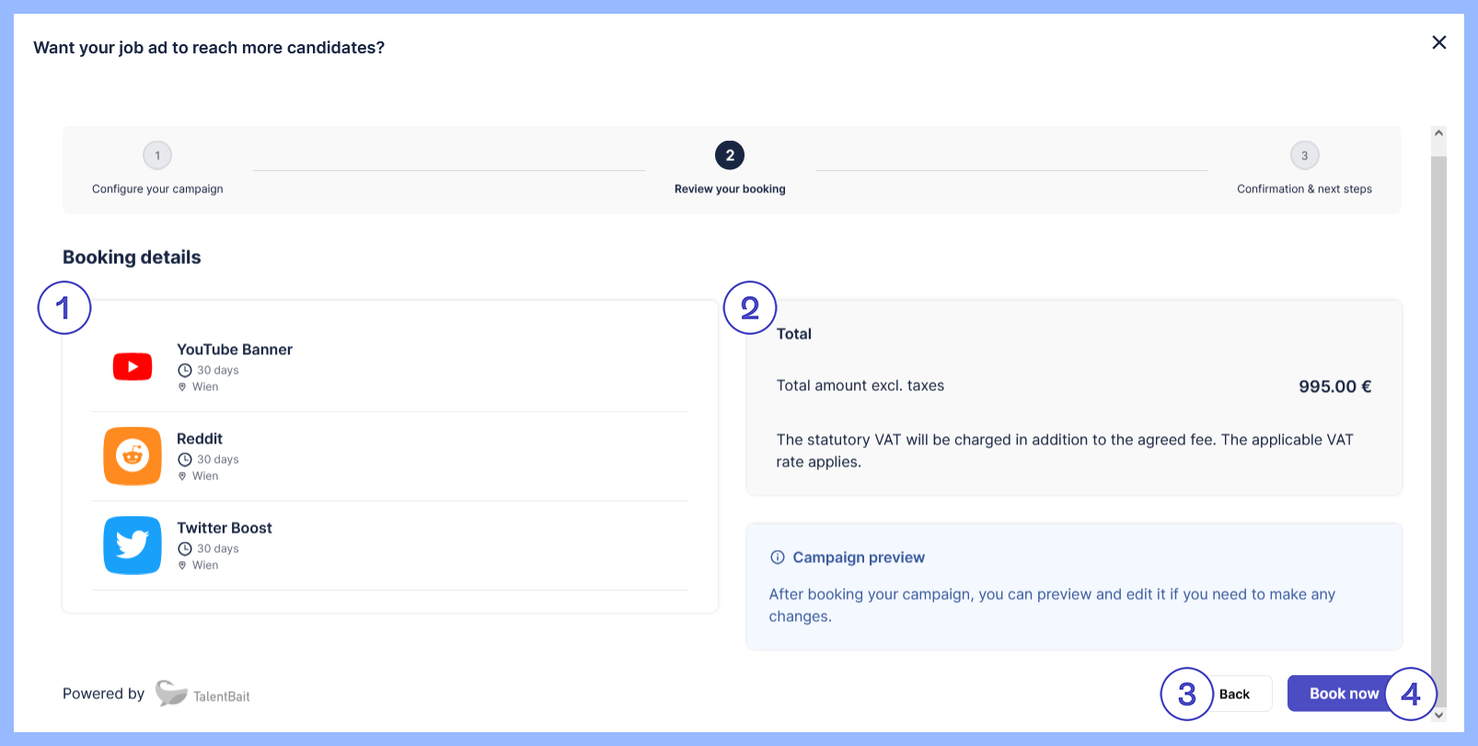The image size is (1478, 746).
Task: Select step 2 Review your booking
Action: (x=730, y=155)
